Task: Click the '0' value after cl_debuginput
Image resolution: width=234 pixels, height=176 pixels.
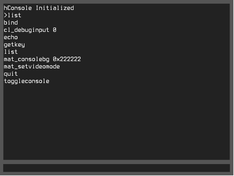Action: [55, 30]
